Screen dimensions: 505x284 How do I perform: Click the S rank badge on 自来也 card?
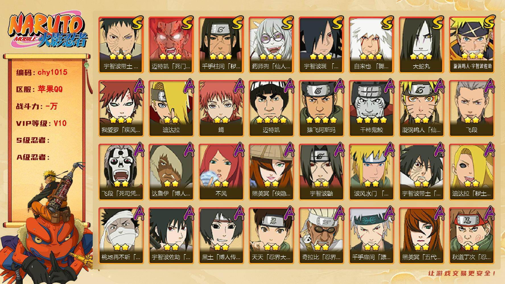(x=388, y=23)
